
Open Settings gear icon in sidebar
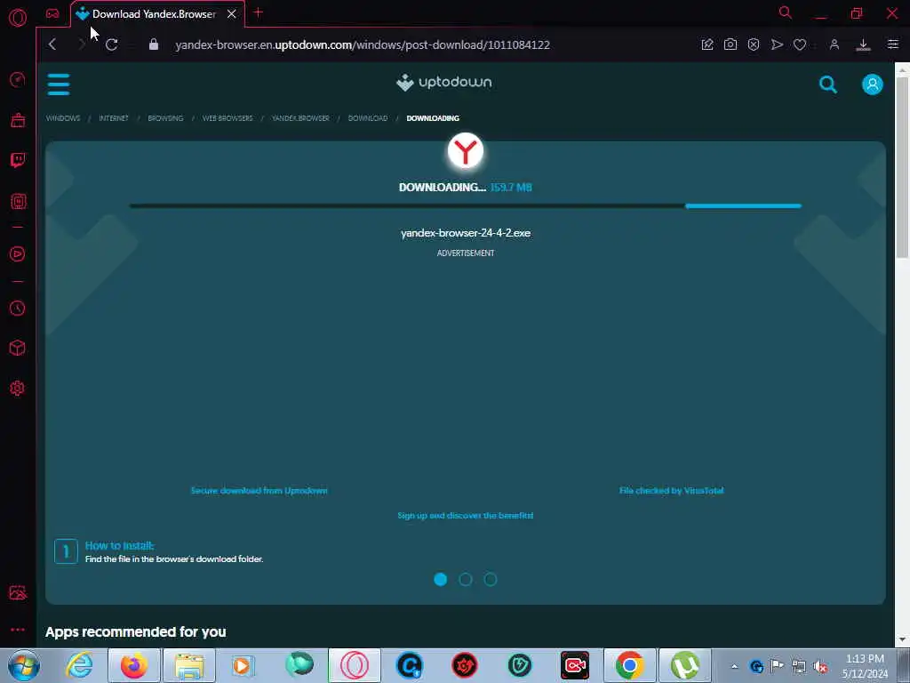pos(18,388)
